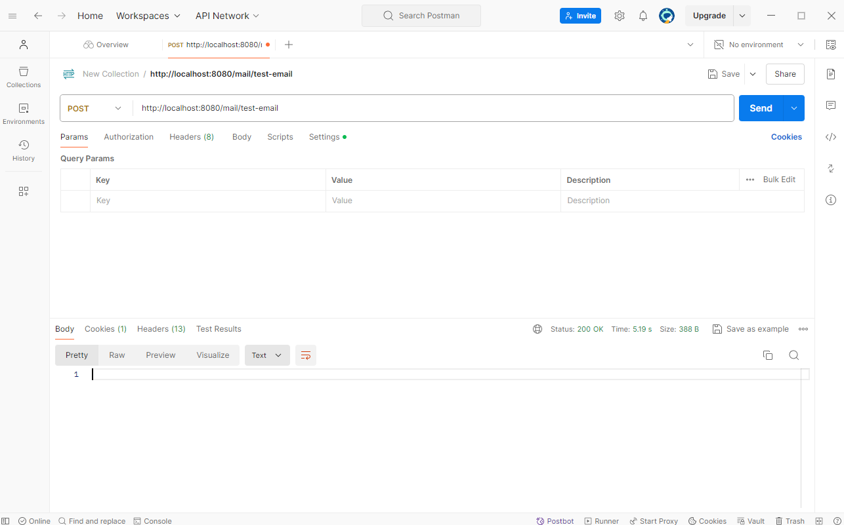The image size is (844, 525).
Task: Select Preview response view
Action: point(161,355)
